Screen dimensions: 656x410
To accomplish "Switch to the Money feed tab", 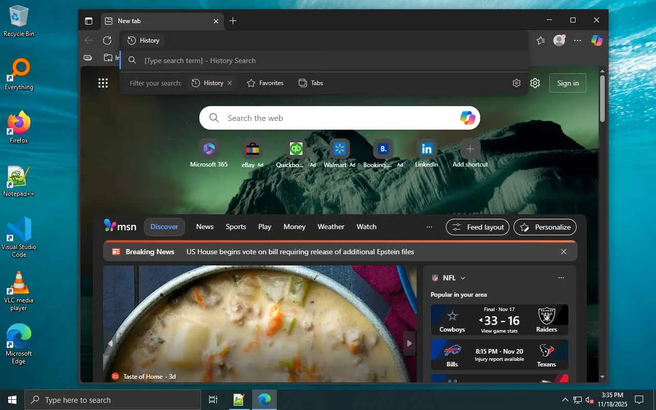I will 294,227.
